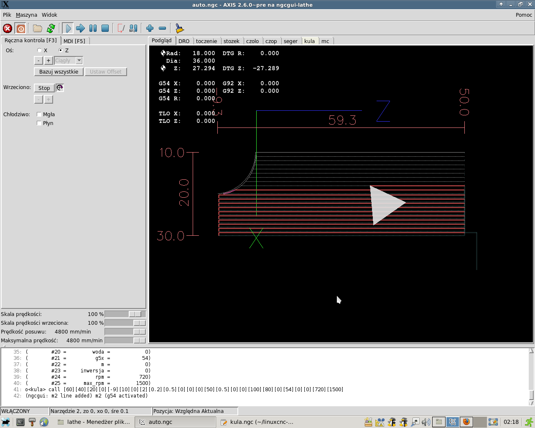
Task: Stop program execution with square icon
Action: pyautogui.click(x=105, y=28)
